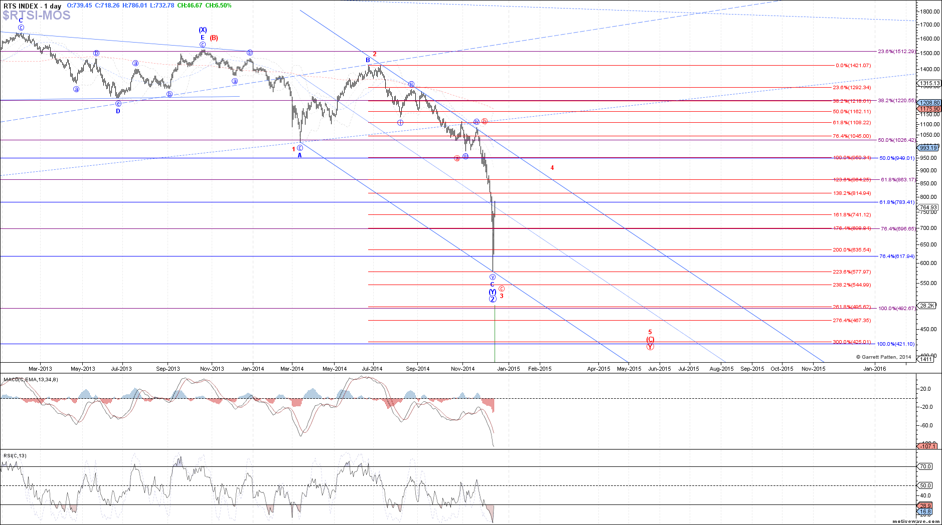Click the RSI(C,13) indicator label
Screen dimensions: 942x525
15,456
